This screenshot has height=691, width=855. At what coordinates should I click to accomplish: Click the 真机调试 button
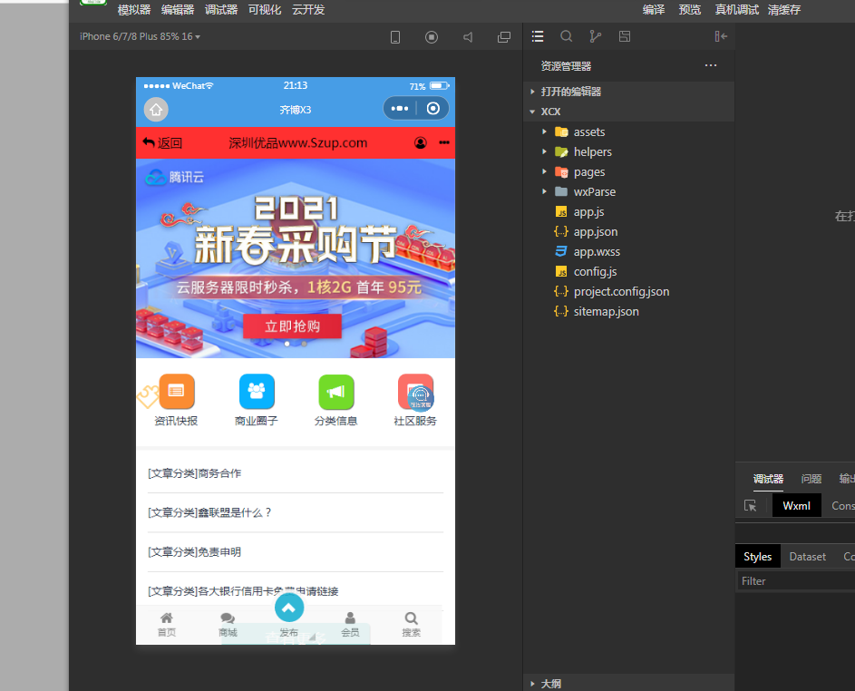(x=737, y=10)
